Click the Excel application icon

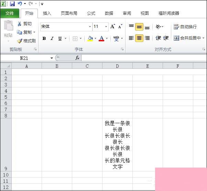3,3
